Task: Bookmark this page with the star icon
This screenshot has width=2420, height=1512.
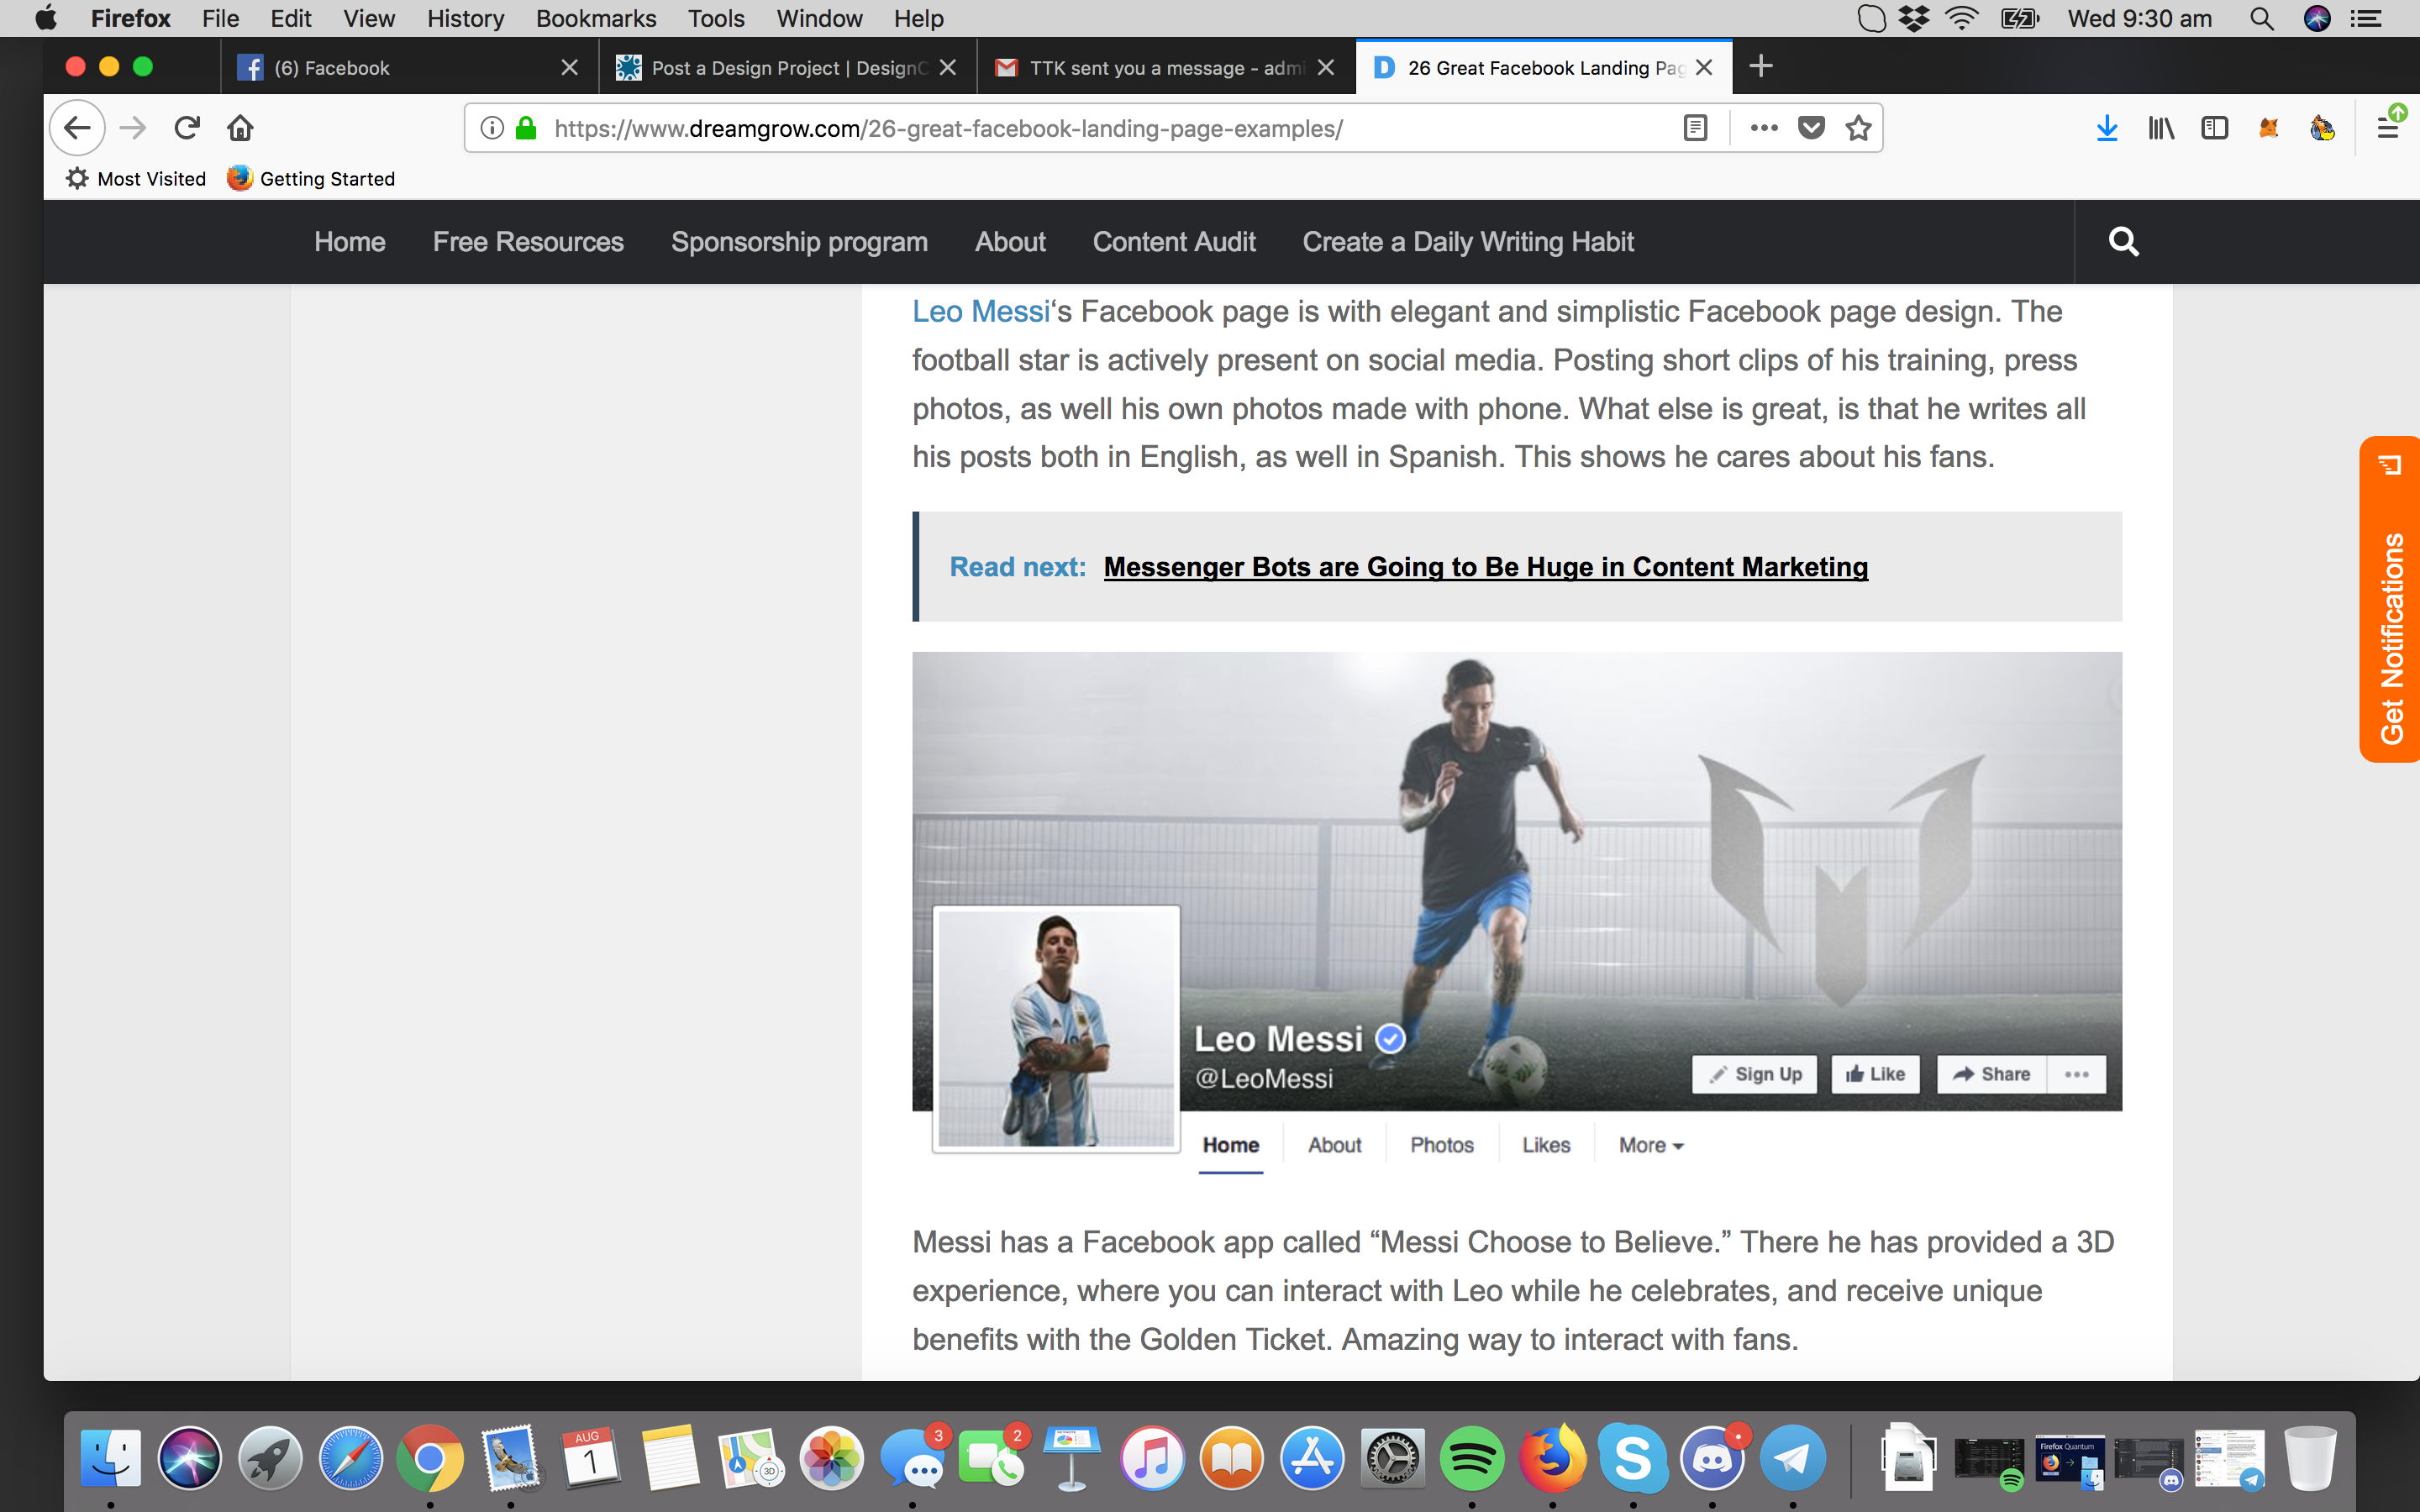Action: pos(1858,128)
